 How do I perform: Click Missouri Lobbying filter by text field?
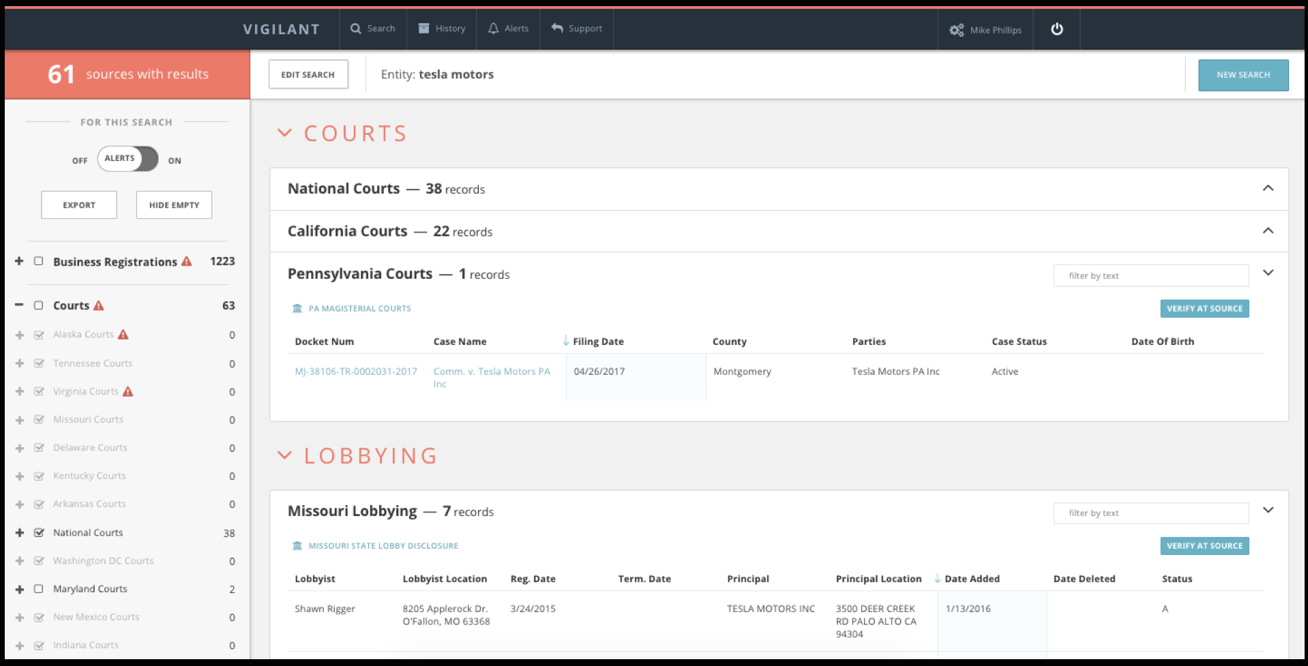(1151, 513)
